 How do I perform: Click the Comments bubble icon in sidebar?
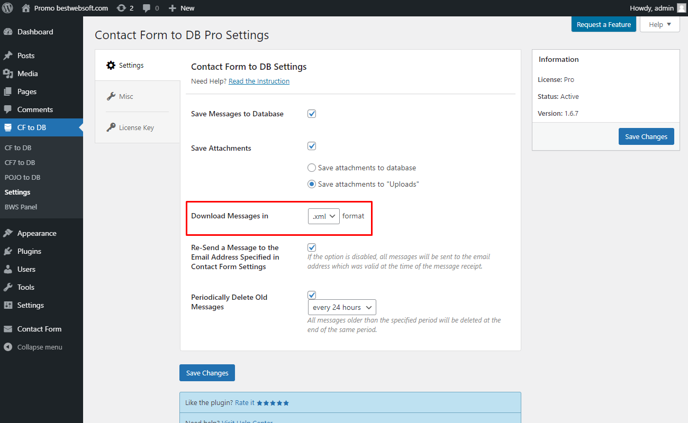[8, 109]
